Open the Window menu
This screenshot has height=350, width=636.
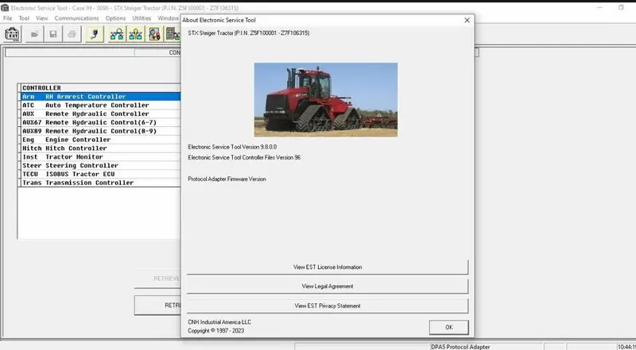(x=168, y=18)
